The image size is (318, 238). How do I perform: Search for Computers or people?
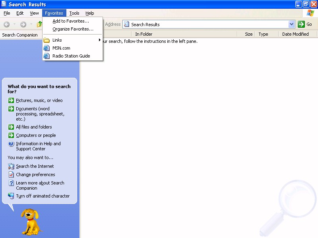[x=36, y=135]
